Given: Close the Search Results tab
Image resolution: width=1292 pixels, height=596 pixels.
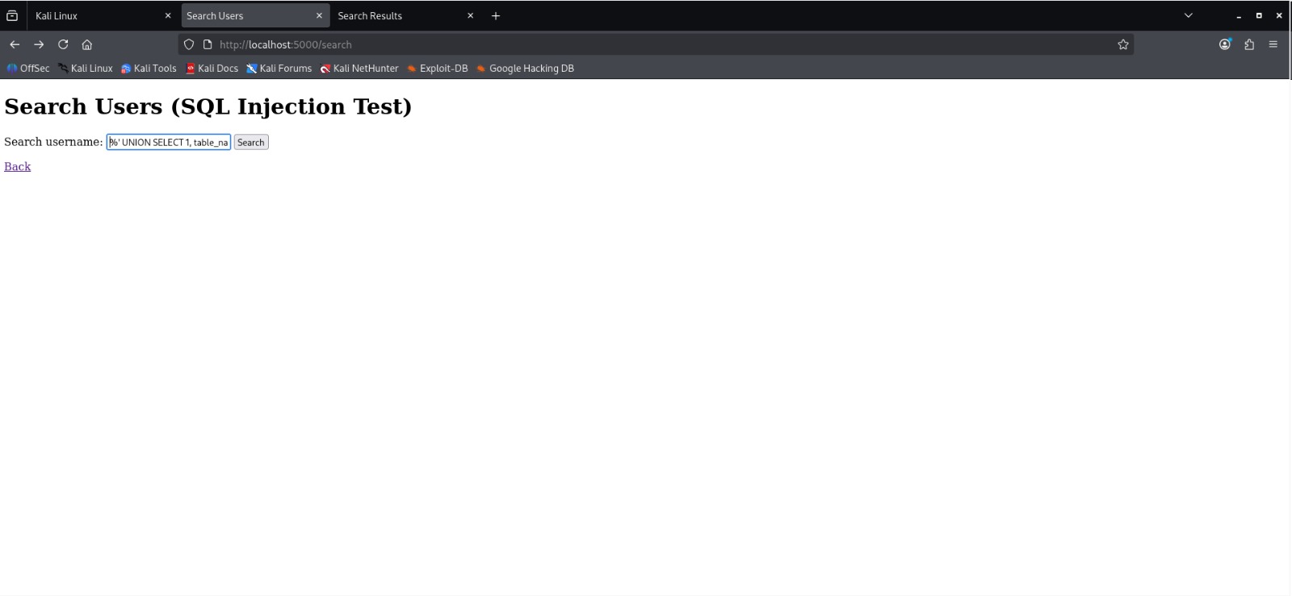Looking at the screenshot, I should tap(470, 15).
